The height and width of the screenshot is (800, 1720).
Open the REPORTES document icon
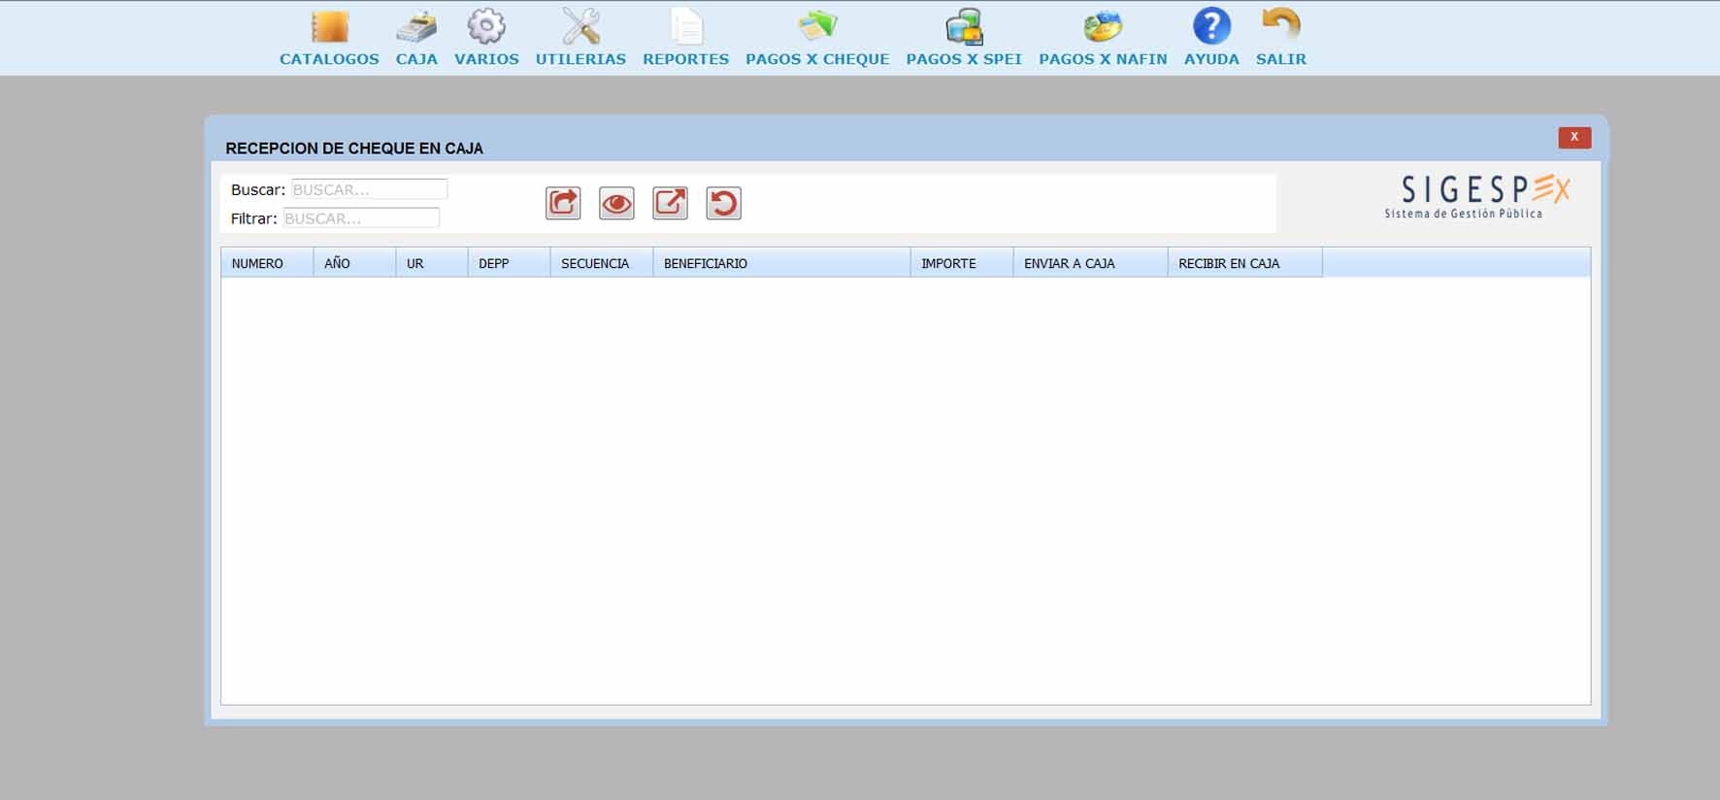click(686, 26)
